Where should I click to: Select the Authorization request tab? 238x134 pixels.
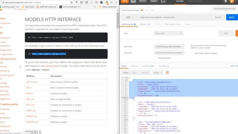128,24
